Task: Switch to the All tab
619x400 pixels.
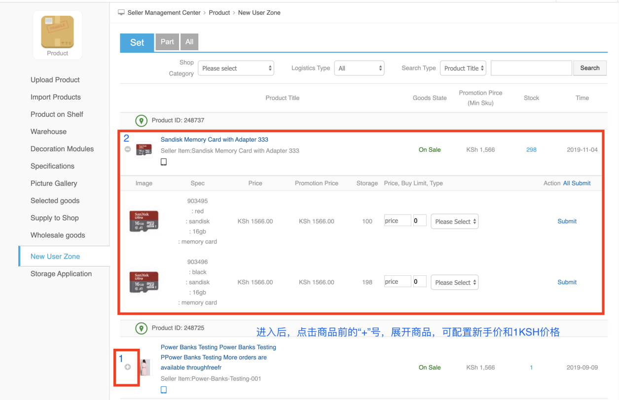Action: click(189, 42)
